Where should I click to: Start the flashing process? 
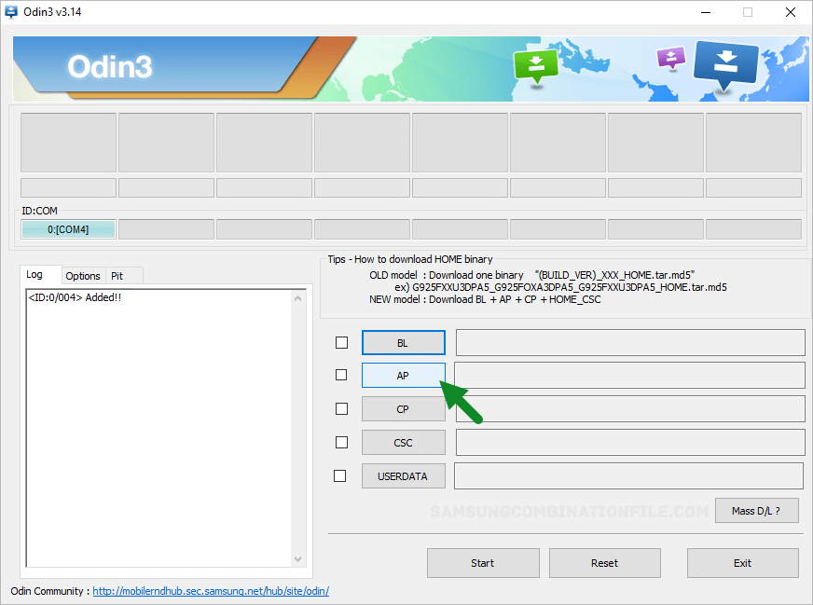click(x=483, y=563)
